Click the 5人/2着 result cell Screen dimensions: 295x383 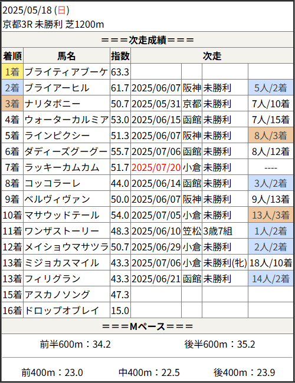click(271, 88)
